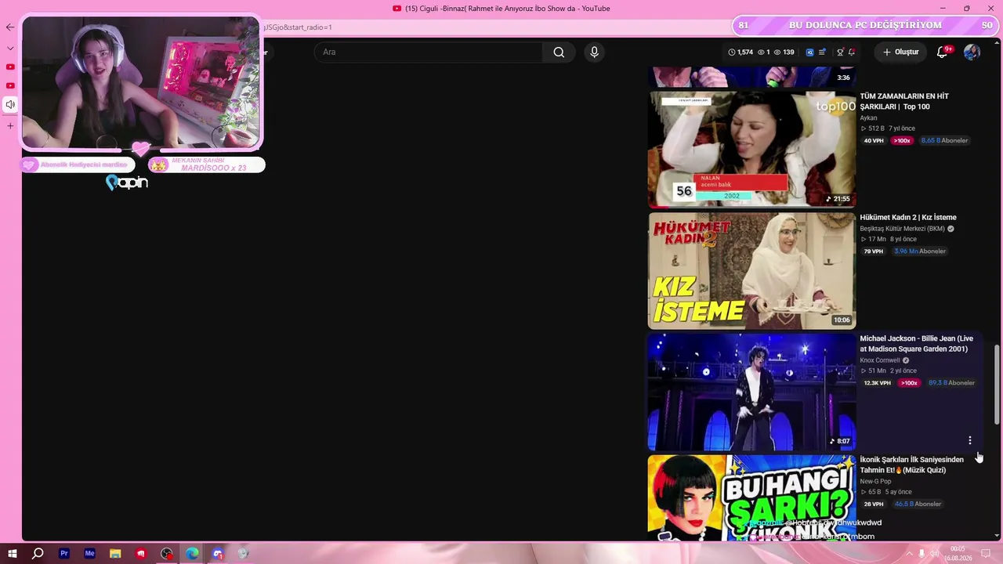Viewport: 1003px width, 564px height.
Task: Open title 'Michael Jackson - Billie Jean' link
Action: 917,344
